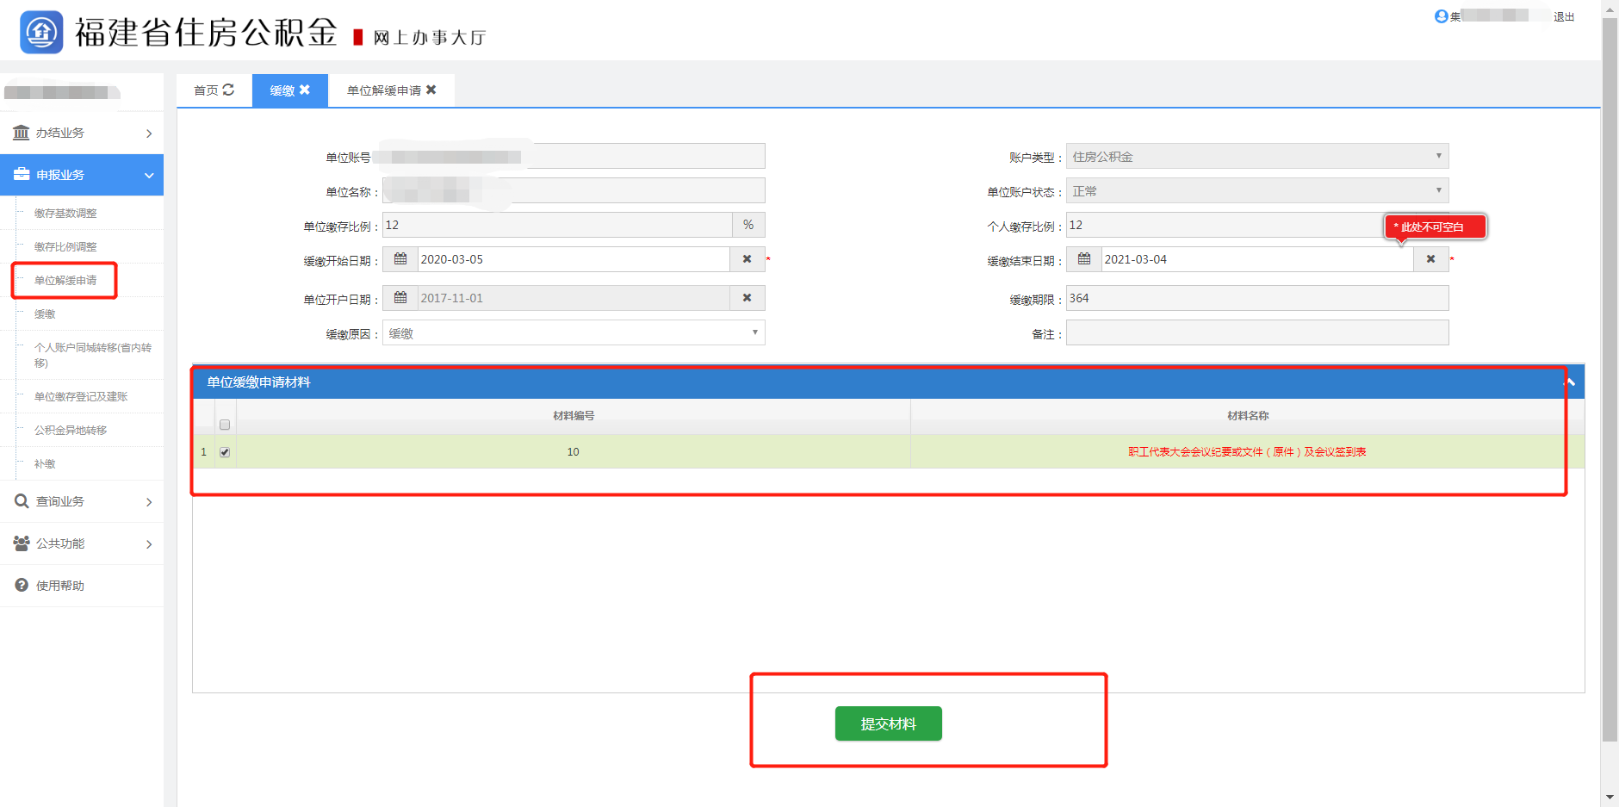Select 单位解缓申请 in the sidebar
This screenshot has height=807, width=1619.
(65, 281)
